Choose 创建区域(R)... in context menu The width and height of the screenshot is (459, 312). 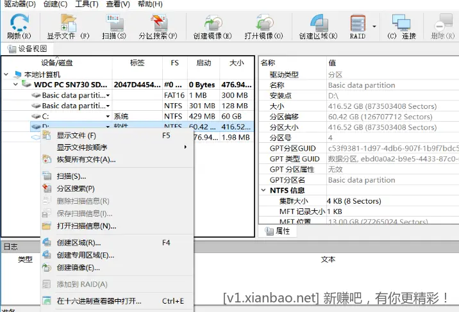(x=117, y=243)
